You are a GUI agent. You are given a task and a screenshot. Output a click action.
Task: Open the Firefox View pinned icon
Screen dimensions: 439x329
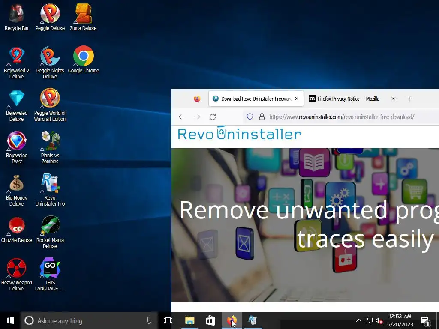[197, 99]
